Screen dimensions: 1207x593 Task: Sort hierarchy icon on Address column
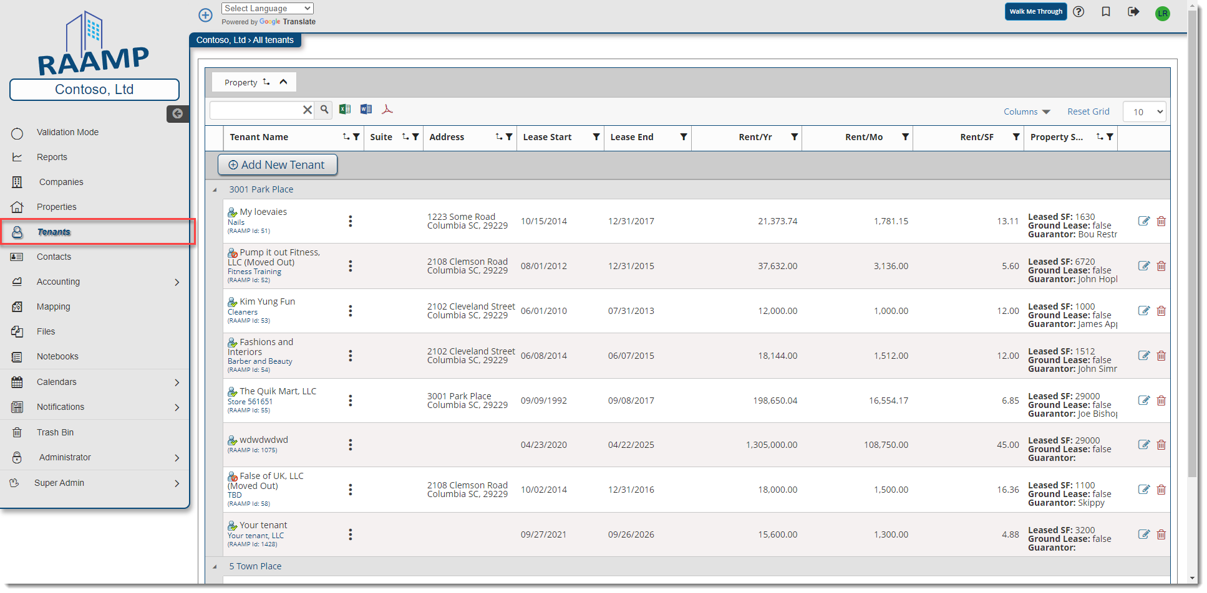499,137
